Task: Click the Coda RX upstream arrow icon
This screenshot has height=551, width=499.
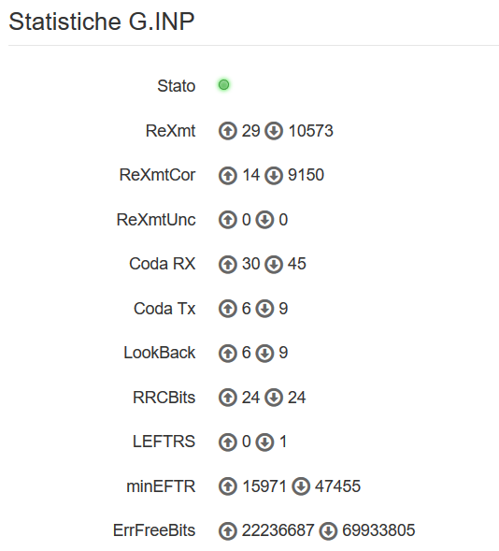Action: click(228, 264)
